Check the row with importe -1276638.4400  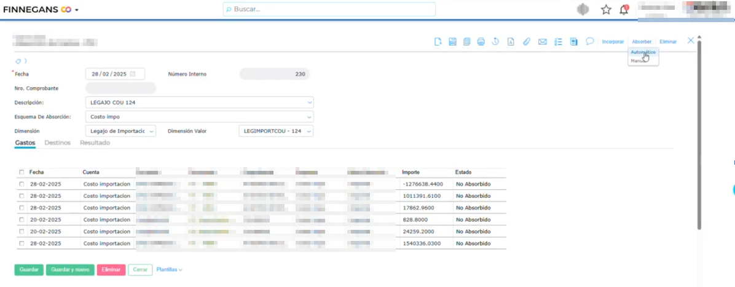[22, 184]
